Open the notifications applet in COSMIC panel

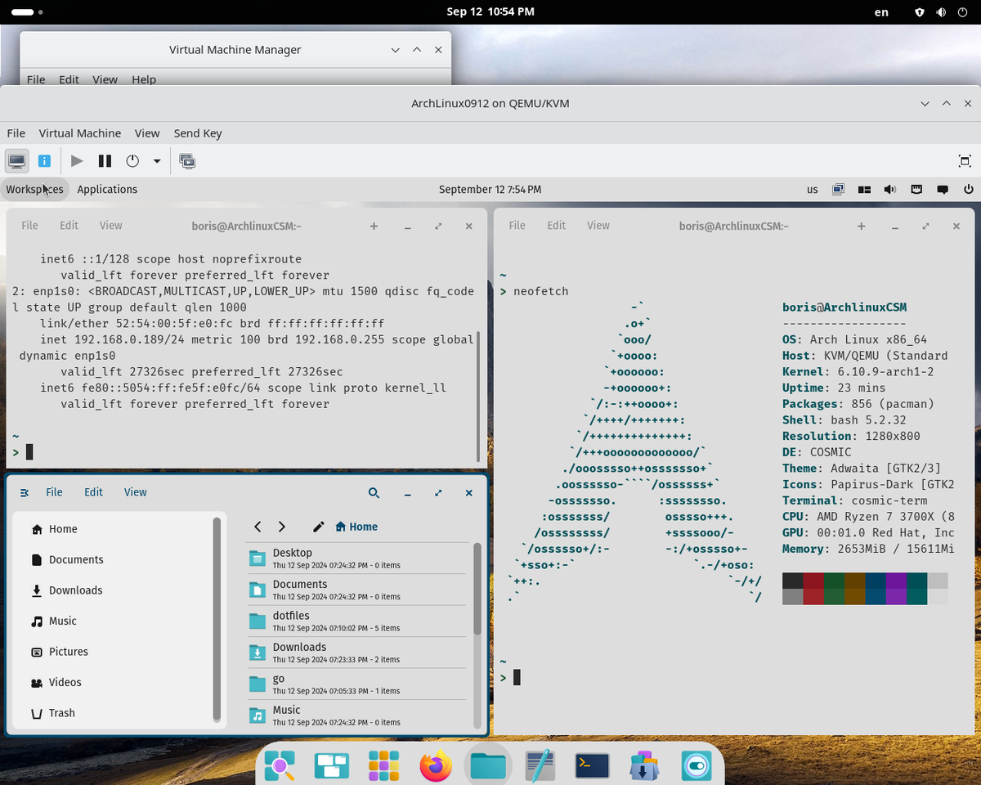[x=943, y=189]
